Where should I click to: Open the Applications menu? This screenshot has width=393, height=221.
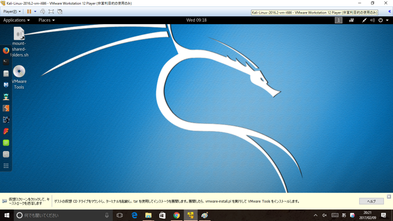coord(16,20)
